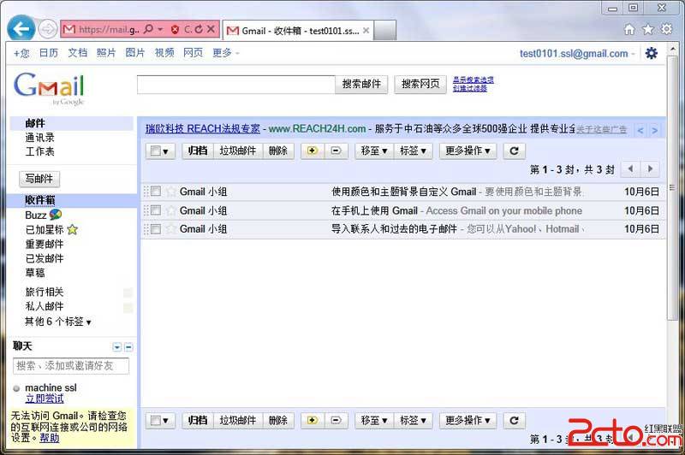Collapse the chat panel minus icon
This screenshot has height=455, width=685.
pos(128,347)
